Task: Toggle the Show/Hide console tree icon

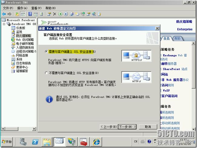Action: coord(23,14)
